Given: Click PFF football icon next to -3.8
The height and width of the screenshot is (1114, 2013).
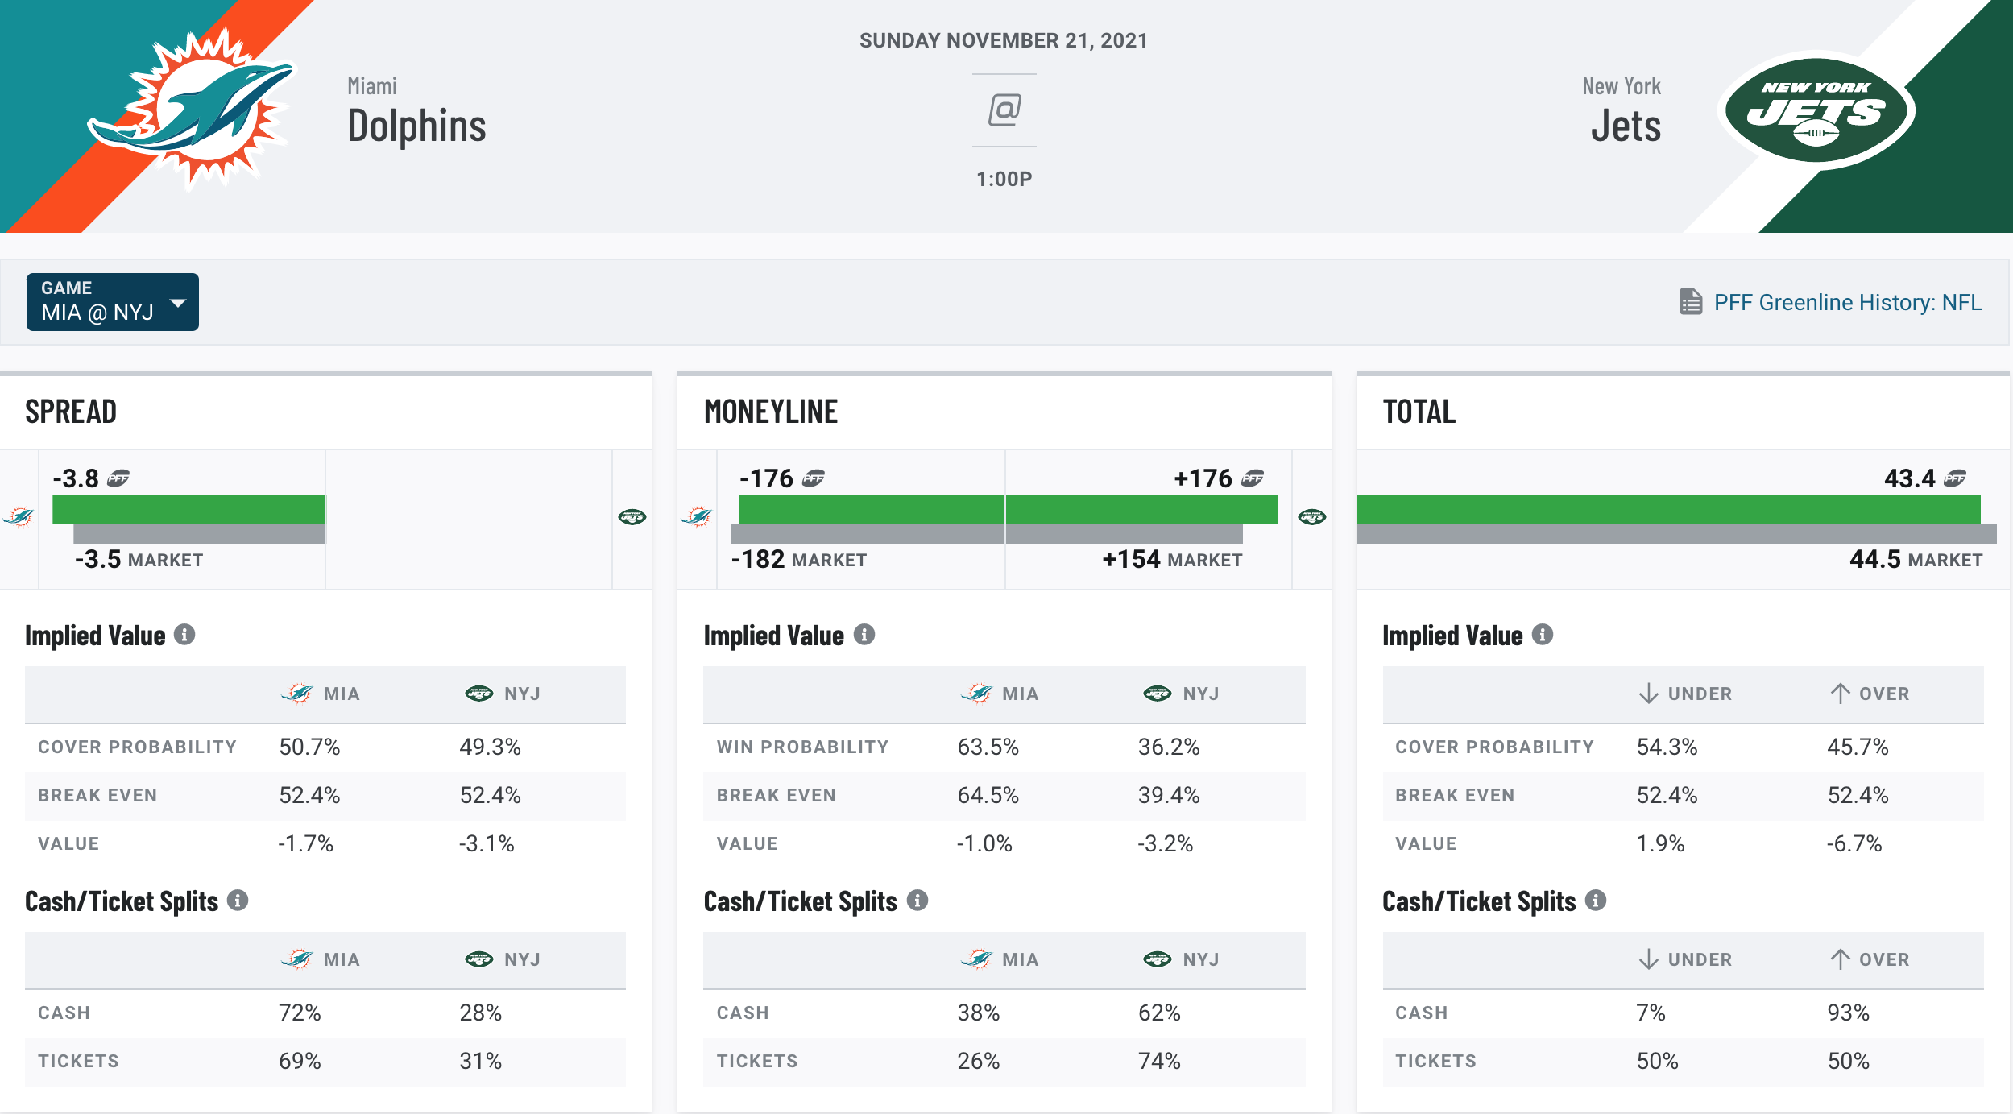Looking at the screenshot, I should click(119, 478).
